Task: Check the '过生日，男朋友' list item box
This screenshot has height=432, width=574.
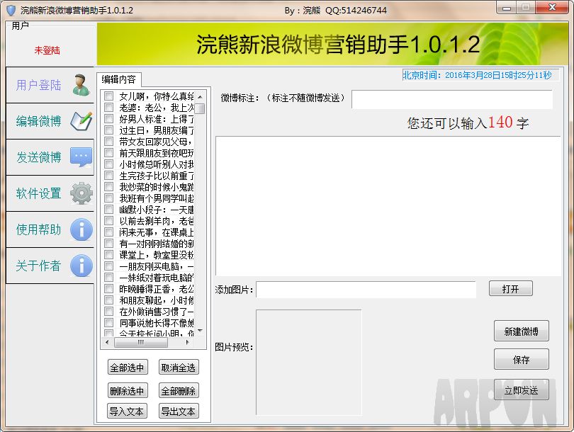Action: 108,130
